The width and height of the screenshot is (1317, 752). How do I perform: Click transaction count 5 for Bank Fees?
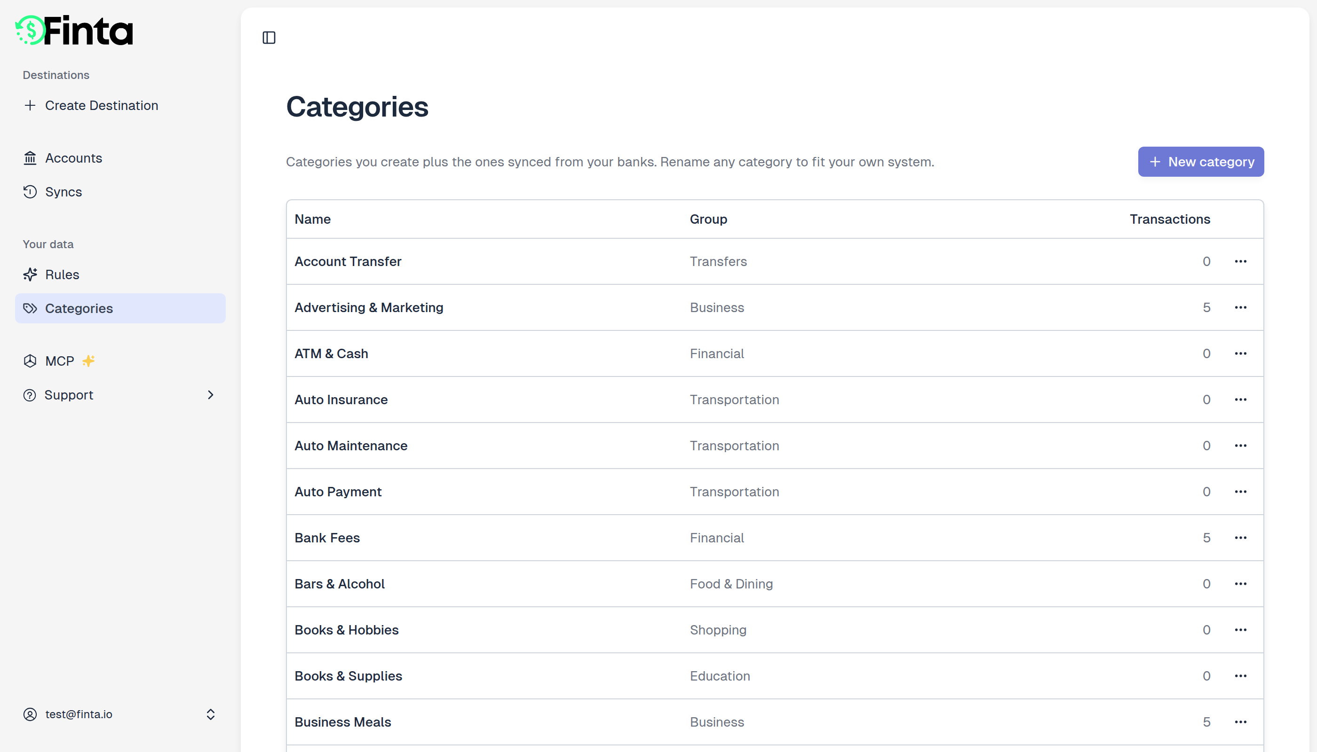[1206, 538]
